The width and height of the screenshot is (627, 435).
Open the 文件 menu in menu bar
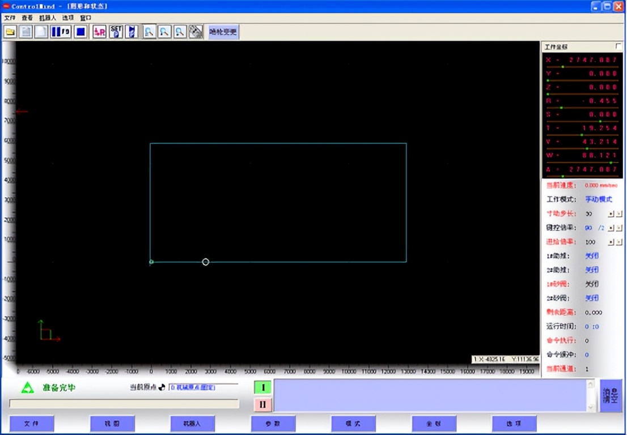coord(10,18)
